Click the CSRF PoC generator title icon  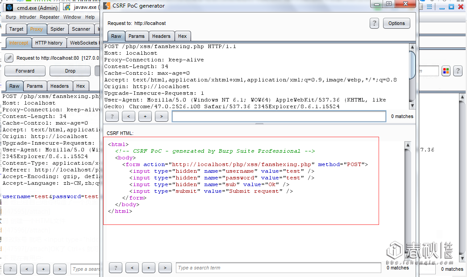click(x=107, y=6)
